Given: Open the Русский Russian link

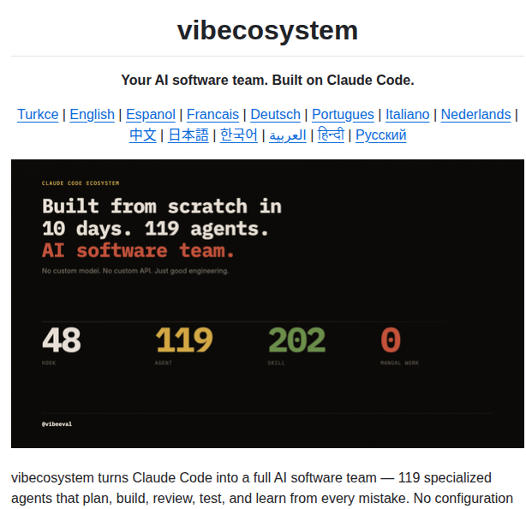Looking at the screenshot, I should pyautogui.click(x=380, y=135).
